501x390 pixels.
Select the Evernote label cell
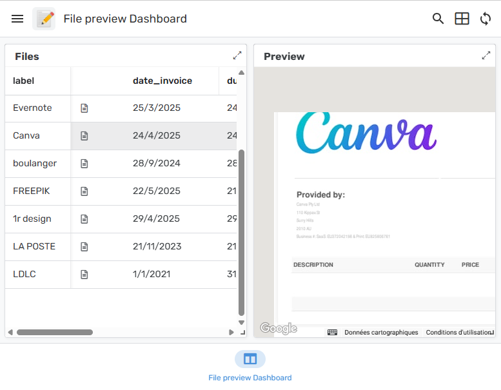tap(37, 108)
